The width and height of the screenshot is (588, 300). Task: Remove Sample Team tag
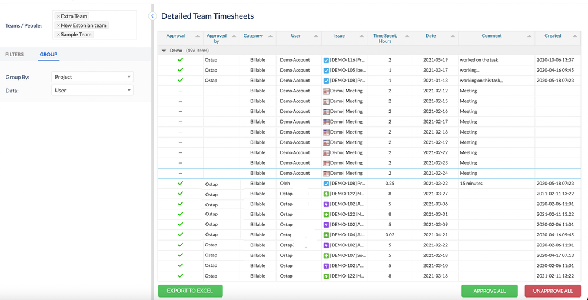click(58, 35)
